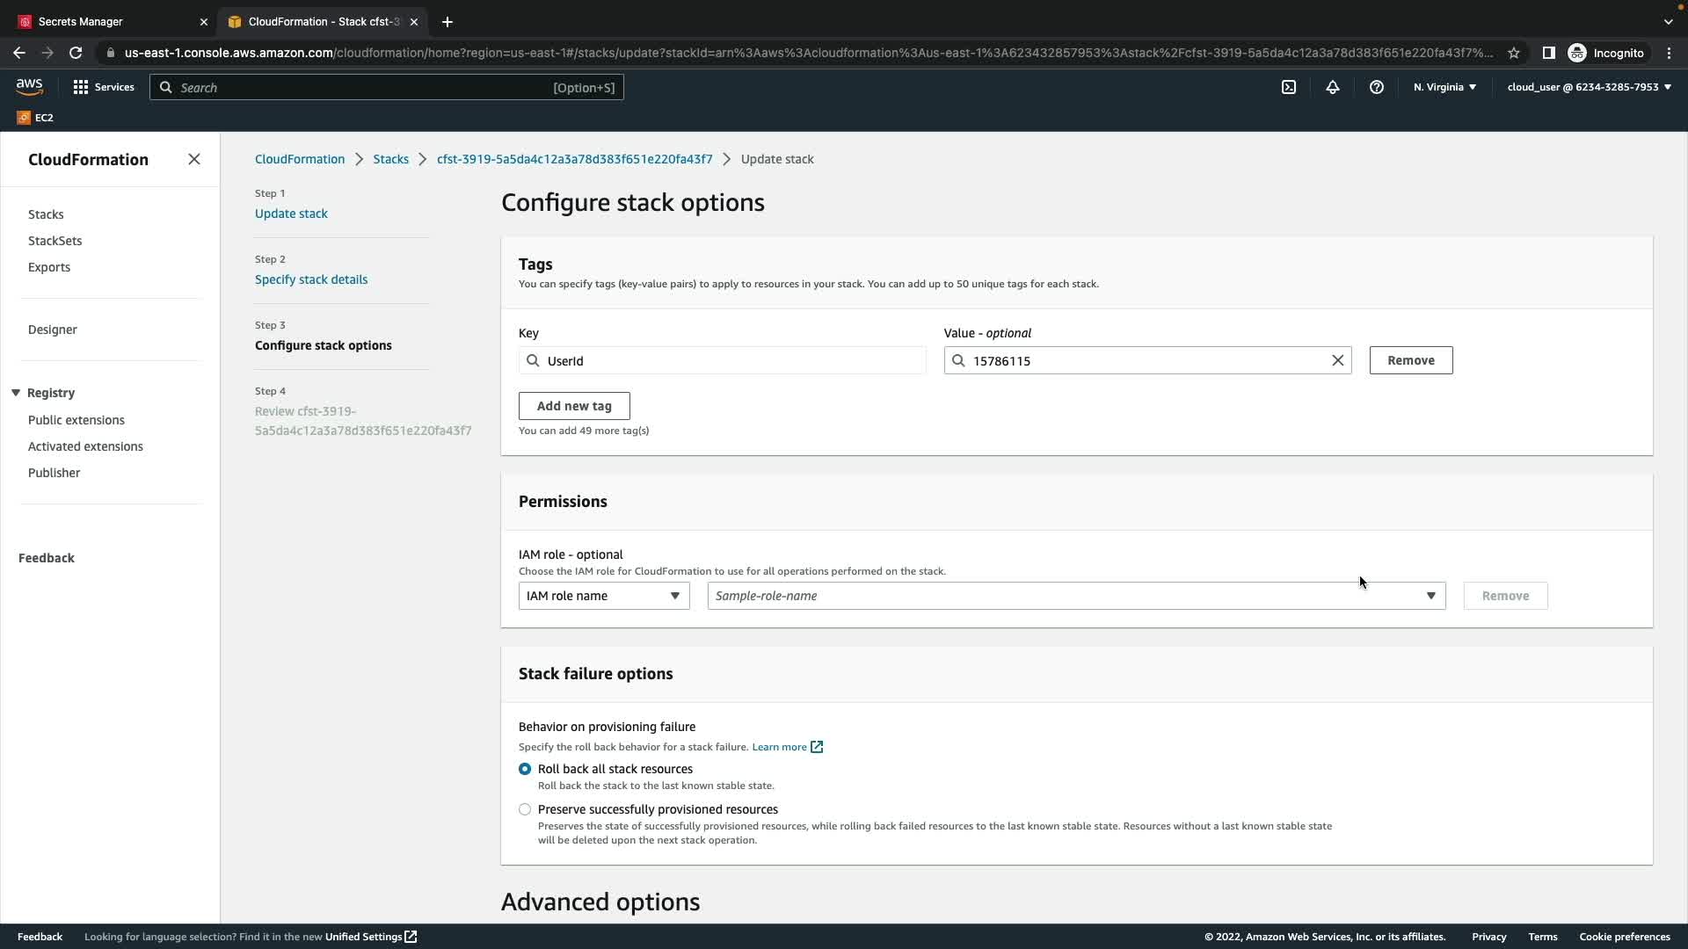The image size is (1688, 949).
Task: Open the help question mark icon
Action: pos(1377,87)
